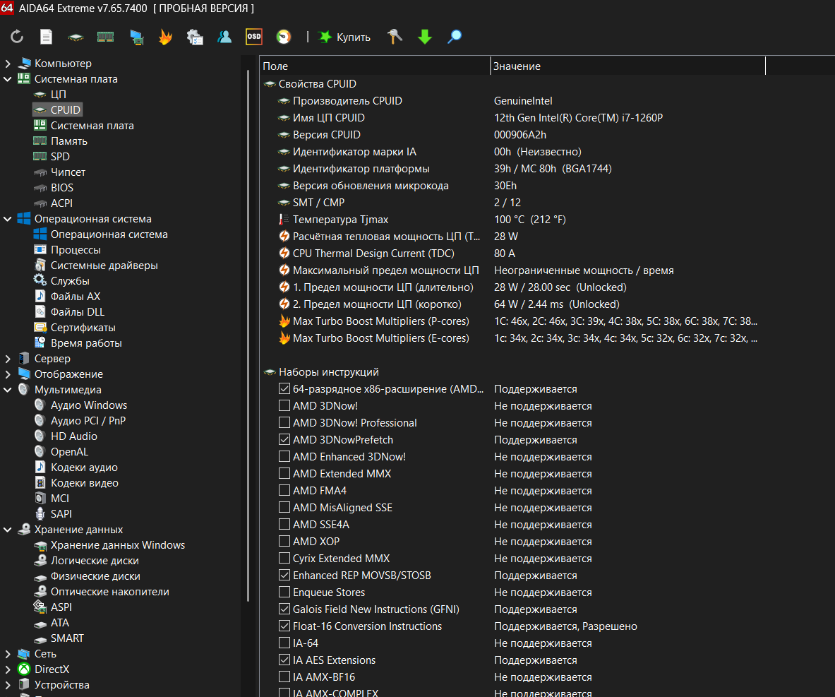Toggle Cyrix Extended MMX checkbox
This screenshot has width=835, height=697.
(284, 558)
